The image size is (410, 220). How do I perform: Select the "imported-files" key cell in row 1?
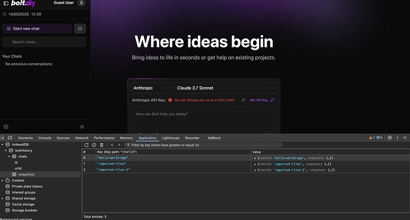tap(174, 164)
